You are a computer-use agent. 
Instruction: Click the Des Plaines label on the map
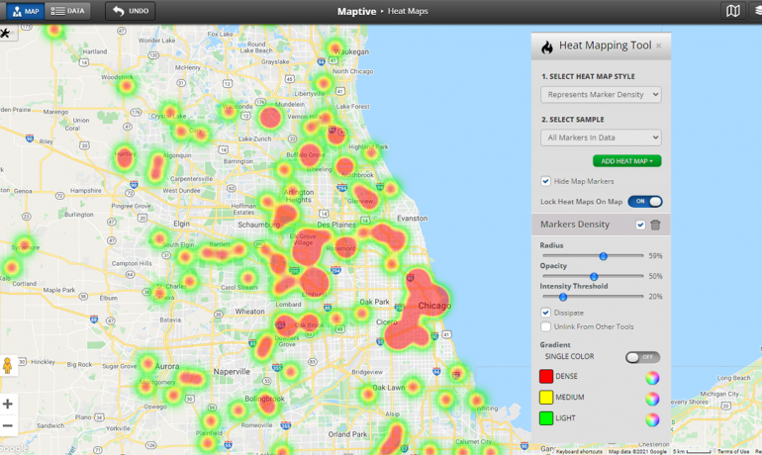[x=335, y=225]
